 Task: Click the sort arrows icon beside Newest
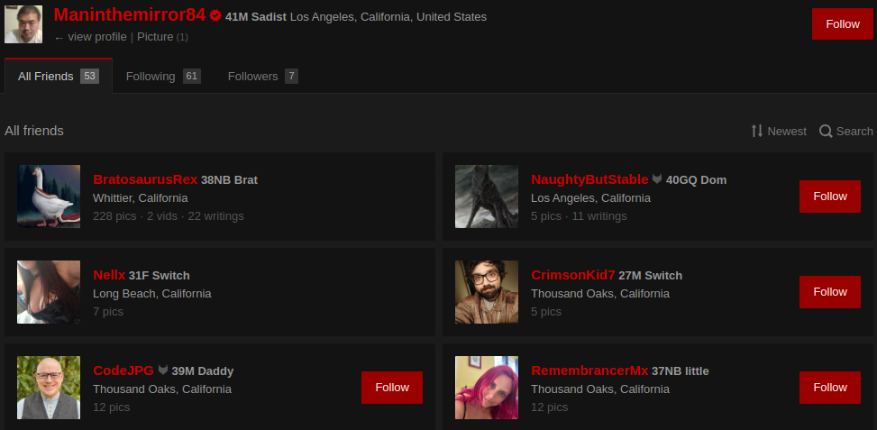(757, 131)
